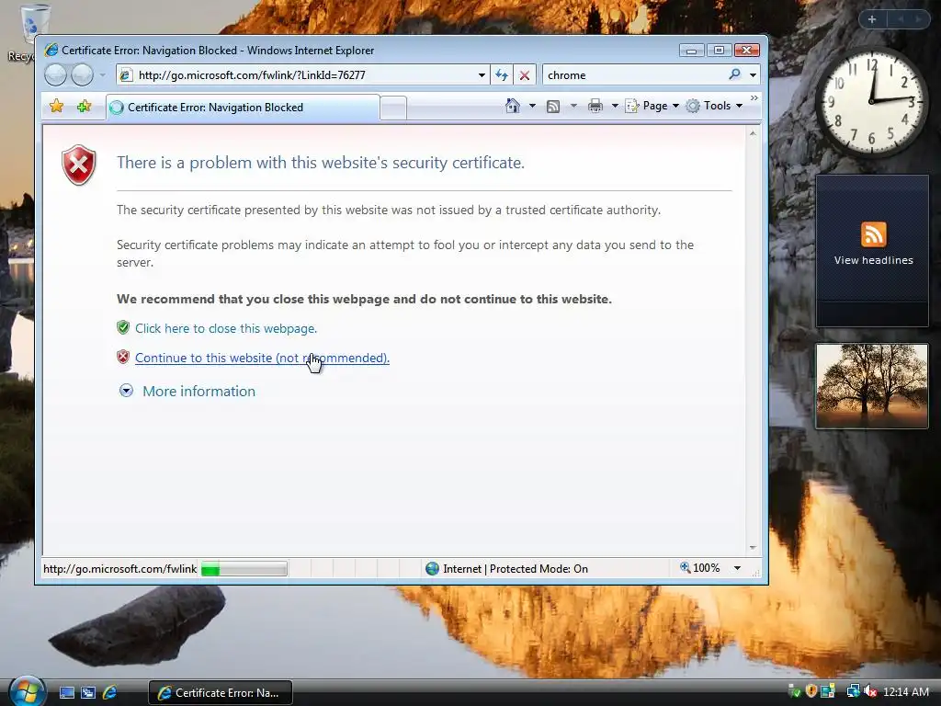
Task: Open the Feeds dropdown arrow
Action: 573,107
